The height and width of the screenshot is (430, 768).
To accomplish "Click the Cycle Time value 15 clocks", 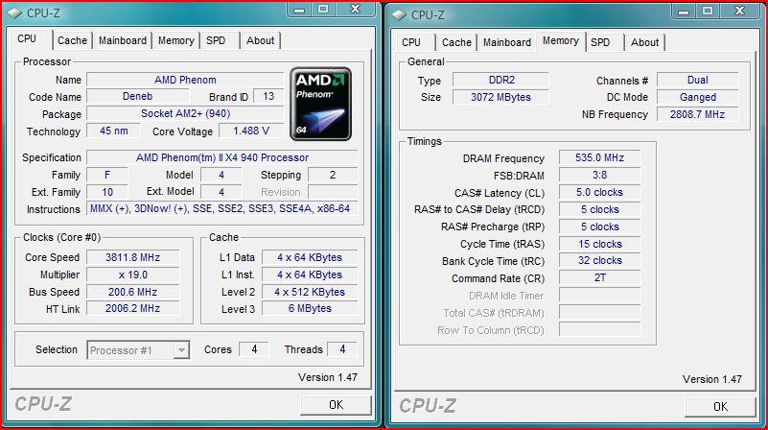I will click(599, 244).
